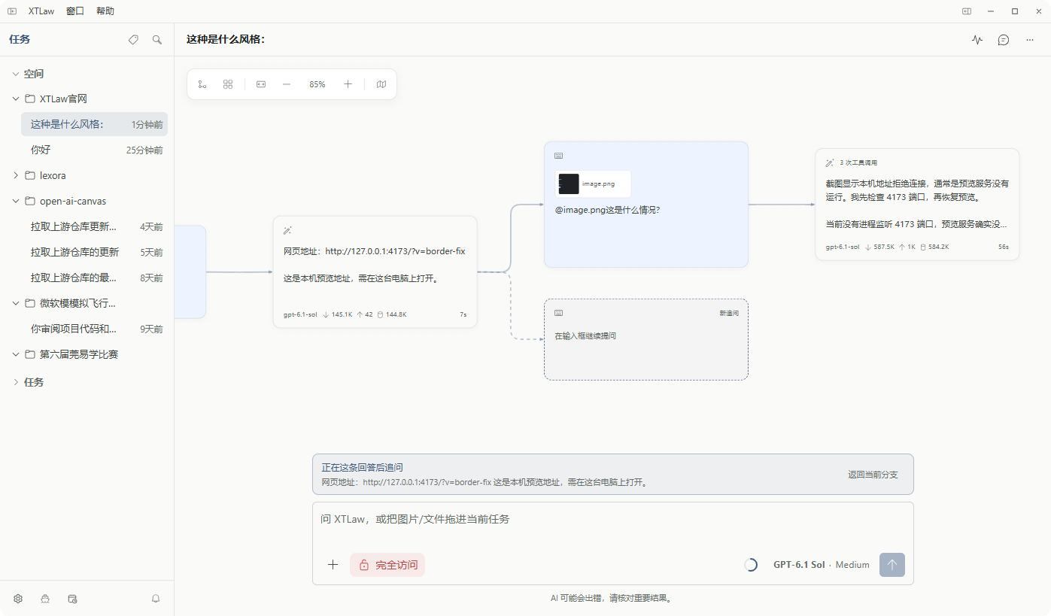Focus the 问 XTLaw prompt input
The width and height of the screenshot is (1051, 616).
click(x=613, y=520)
